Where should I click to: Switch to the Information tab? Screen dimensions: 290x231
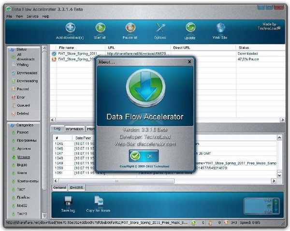[74, 129]
